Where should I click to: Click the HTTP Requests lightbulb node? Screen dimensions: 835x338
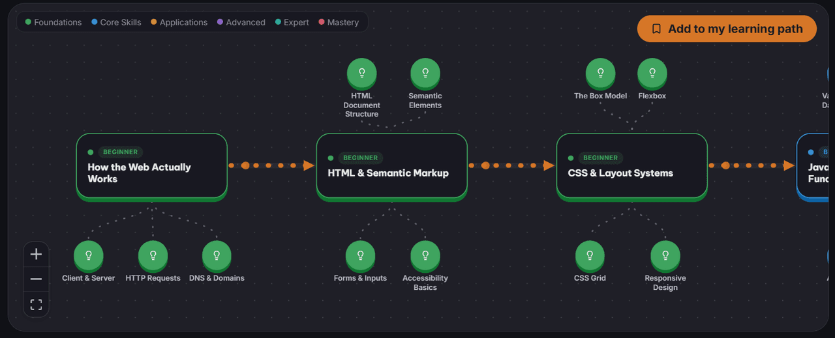(153, 255)
